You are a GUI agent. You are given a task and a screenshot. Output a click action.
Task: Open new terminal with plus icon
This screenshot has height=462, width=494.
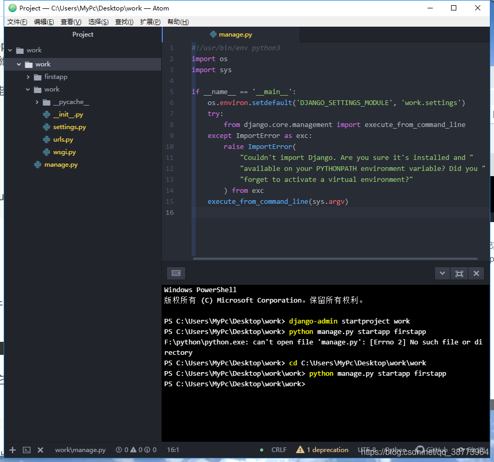point(12,450)
